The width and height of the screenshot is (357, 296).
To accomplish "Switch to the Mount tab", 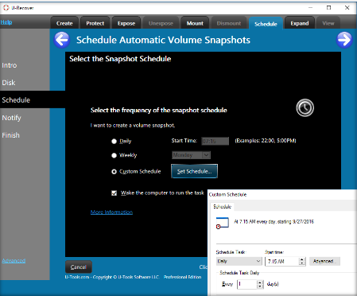I will 195,23.
